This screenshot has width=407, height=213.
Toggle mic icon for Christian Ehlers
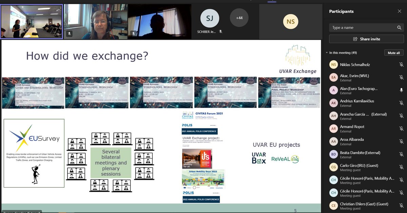401,206
